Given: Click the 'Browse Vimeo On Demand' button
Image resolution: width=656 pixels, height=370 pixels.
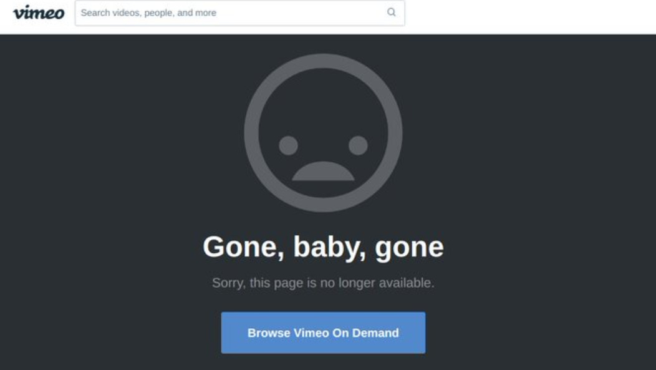Looking at the screenshot, I should [323, 333].
